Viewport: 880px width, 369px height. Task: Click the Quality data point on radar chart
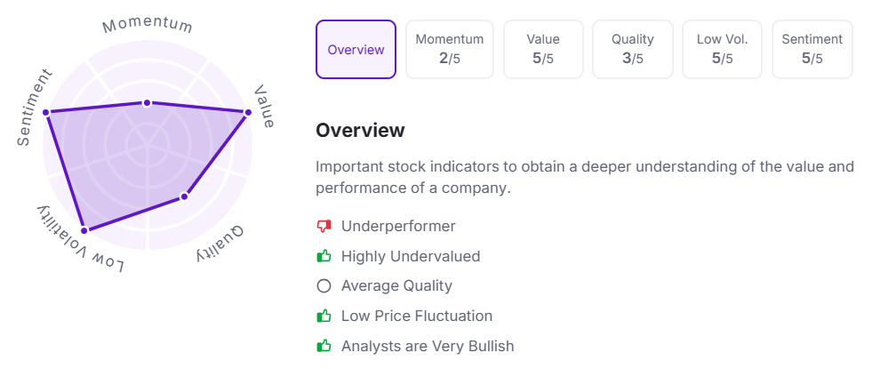pyautogui.click(x=184, y=197)
